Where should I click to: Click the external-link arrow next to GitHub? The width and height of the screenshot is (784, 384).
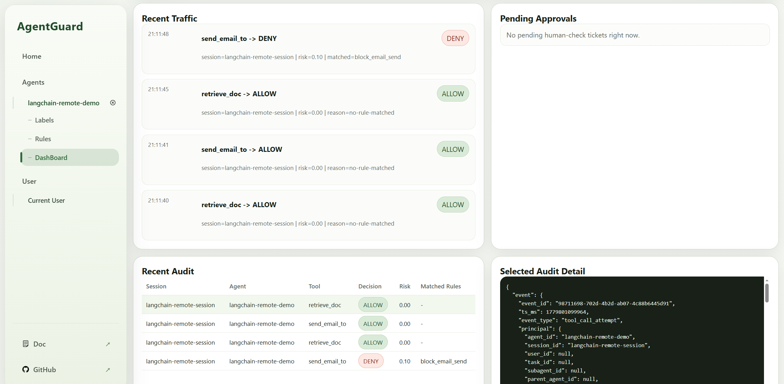pos(108,370)
